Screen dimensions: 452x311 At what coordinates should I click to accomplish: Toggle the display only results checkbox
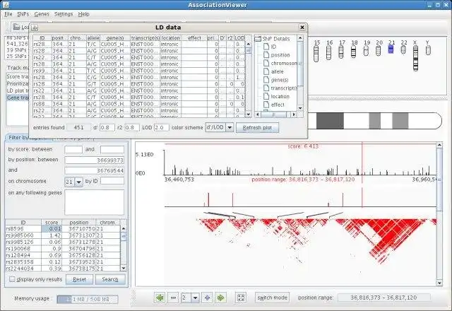12,279
